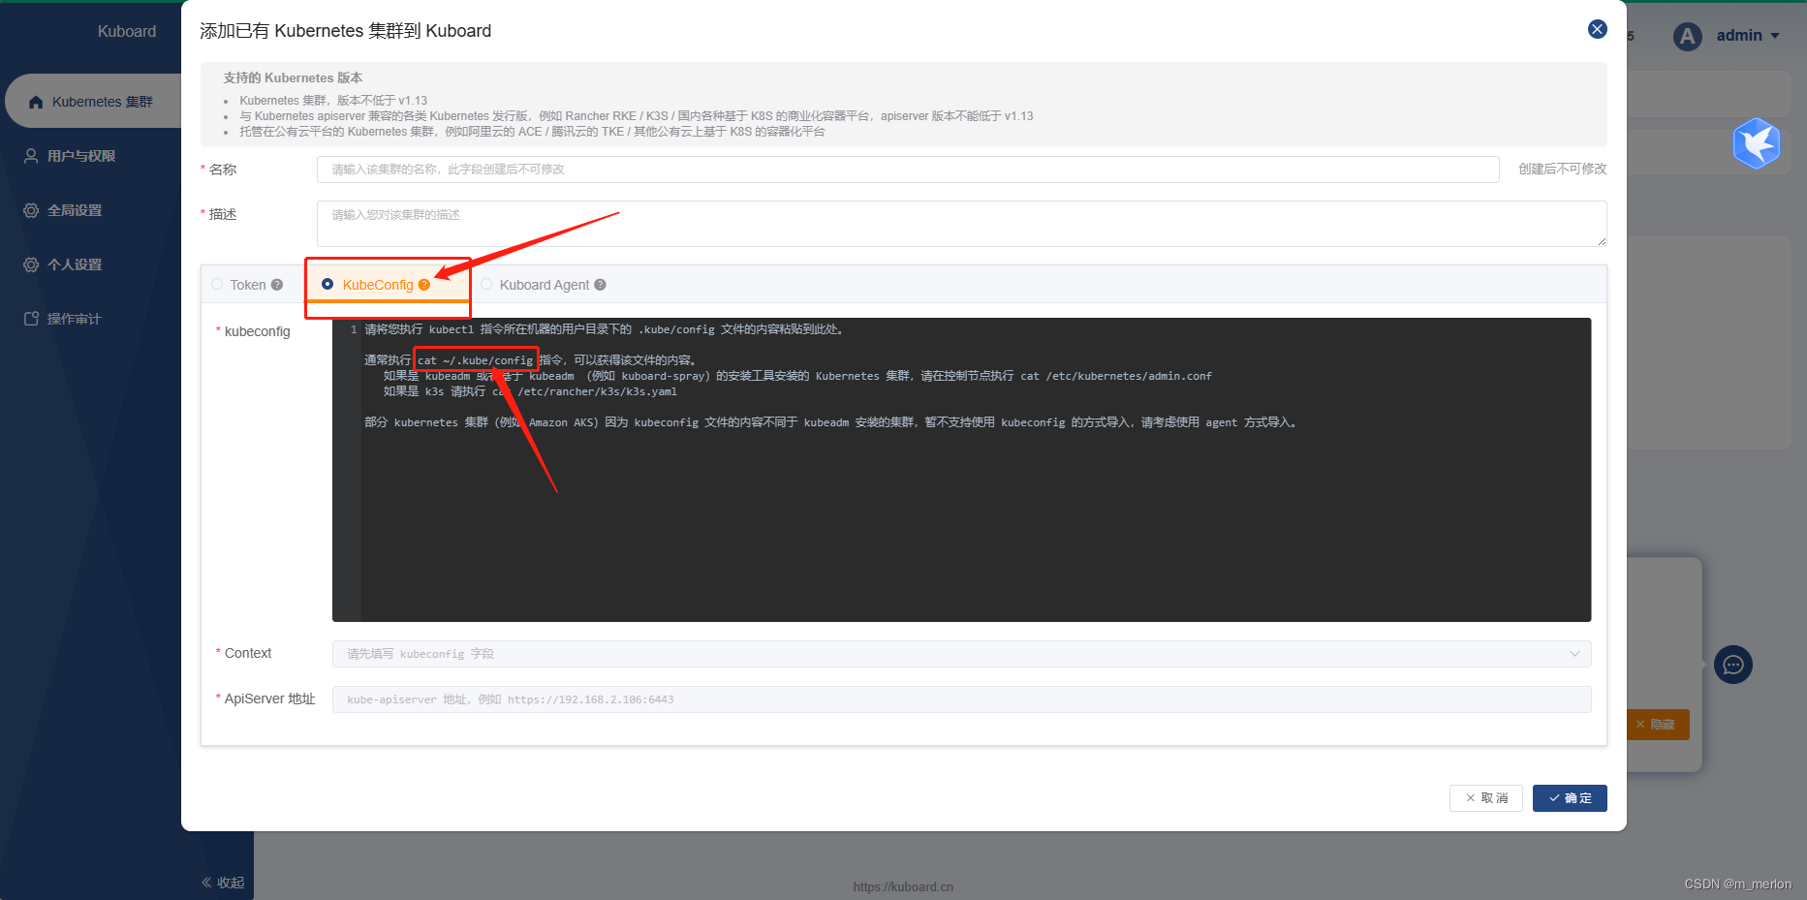This screenshot has height=900, width=1807.
Task: Open 全局设置 in sidebar
Action: (x=75, y=210)
